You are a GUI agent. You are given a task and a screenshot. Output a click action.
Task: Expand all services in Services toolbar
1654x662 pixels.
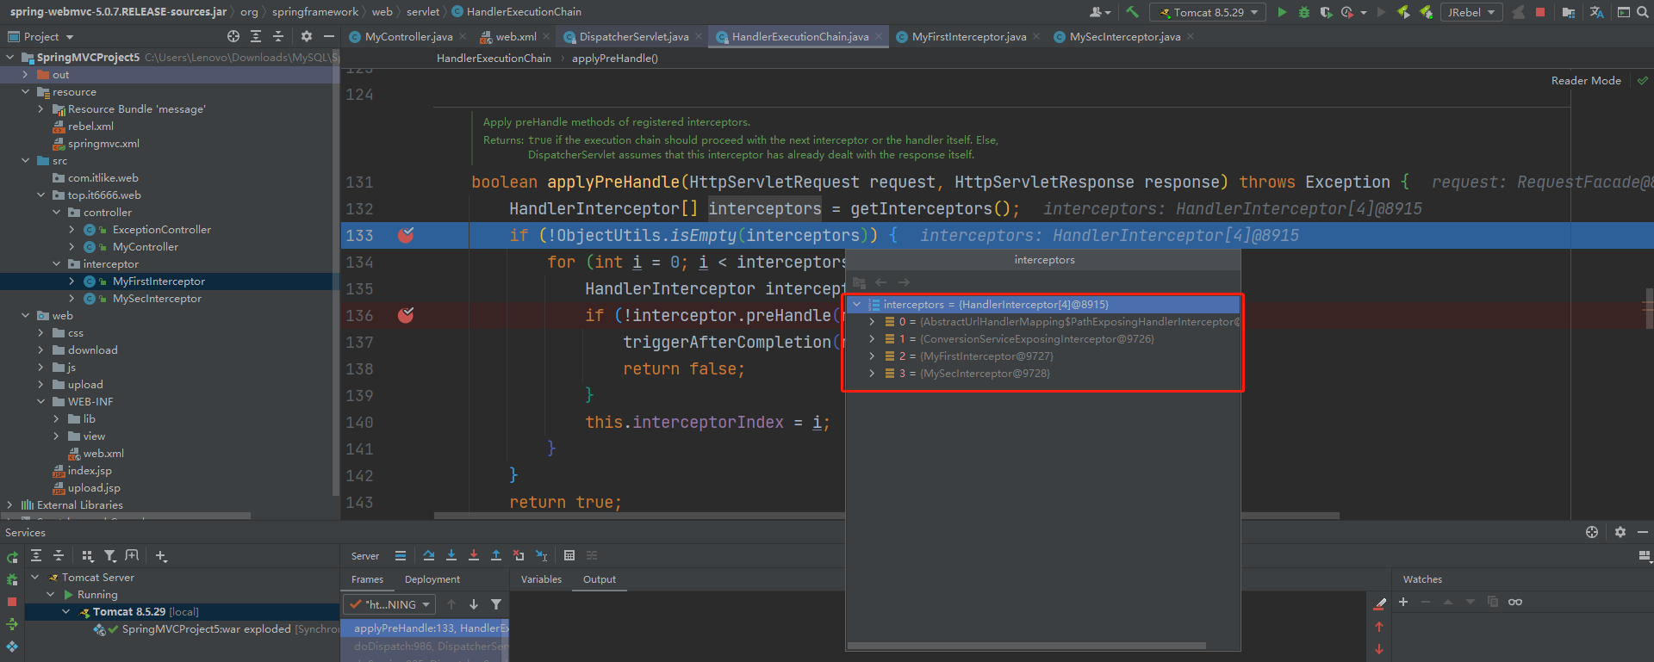point(36,556)
